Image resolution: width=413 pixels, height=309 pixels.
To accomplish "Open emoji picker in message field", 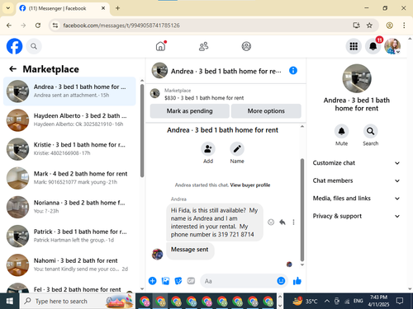I will click(281, 281).
